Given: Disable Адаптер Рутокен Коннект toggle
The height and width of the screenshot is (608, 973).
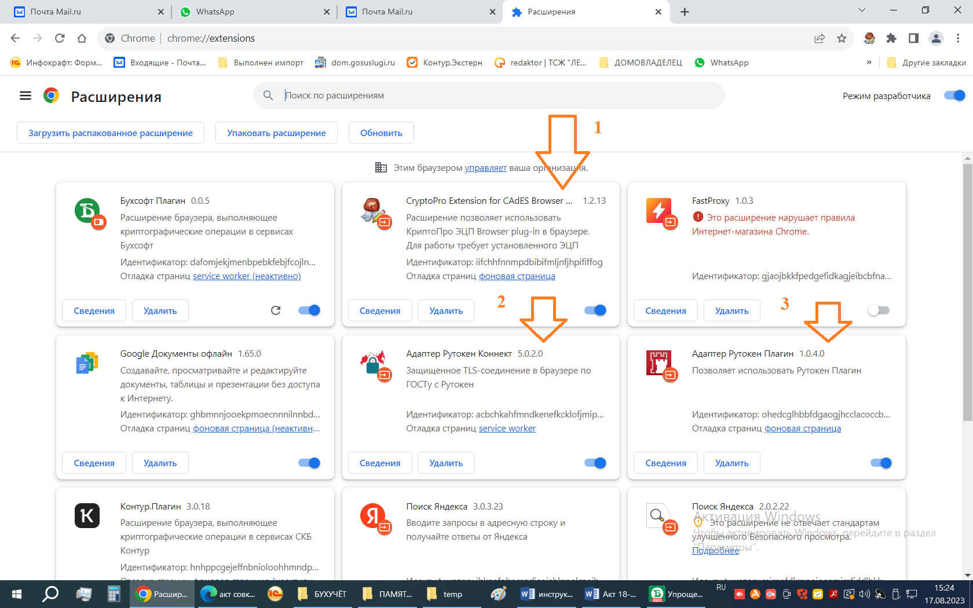Looking at the screenshot, I should 595,463.
